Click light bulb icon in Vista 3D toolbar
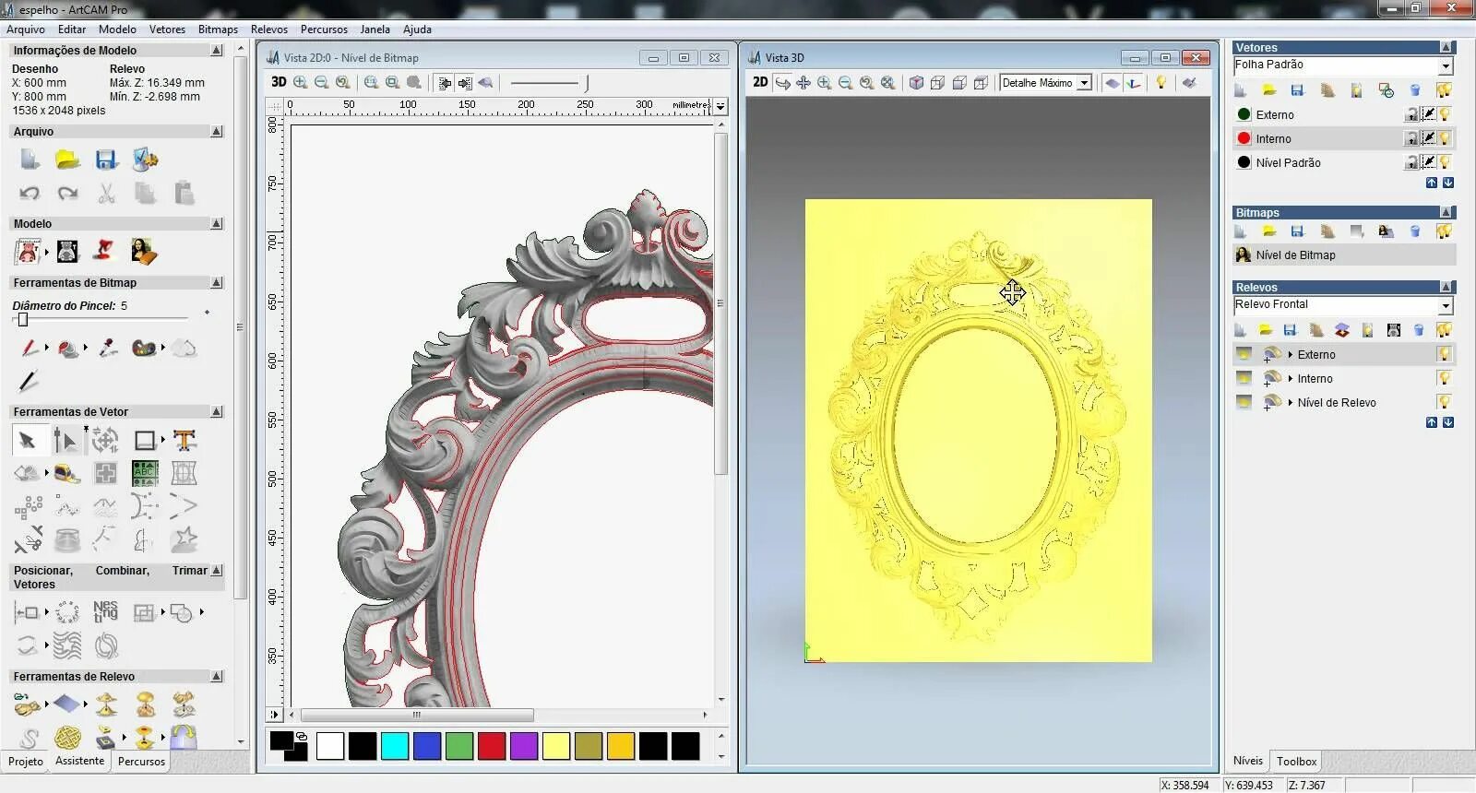Viewport: 1476px width, 793px height. pos(1161,83)
